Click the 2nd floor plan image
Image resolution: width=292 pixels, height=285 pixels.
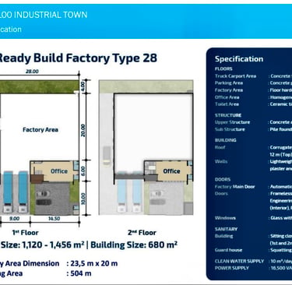(x=146, y=147)
